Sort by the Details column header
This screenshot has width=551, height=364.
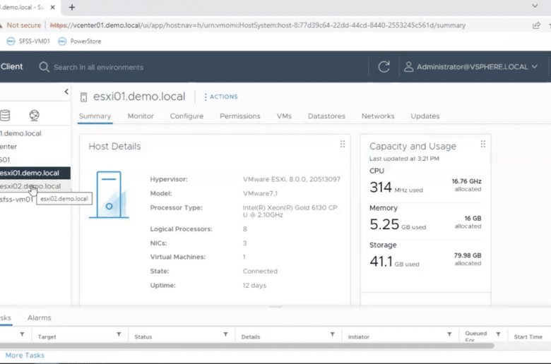click(x=251, y=336)
